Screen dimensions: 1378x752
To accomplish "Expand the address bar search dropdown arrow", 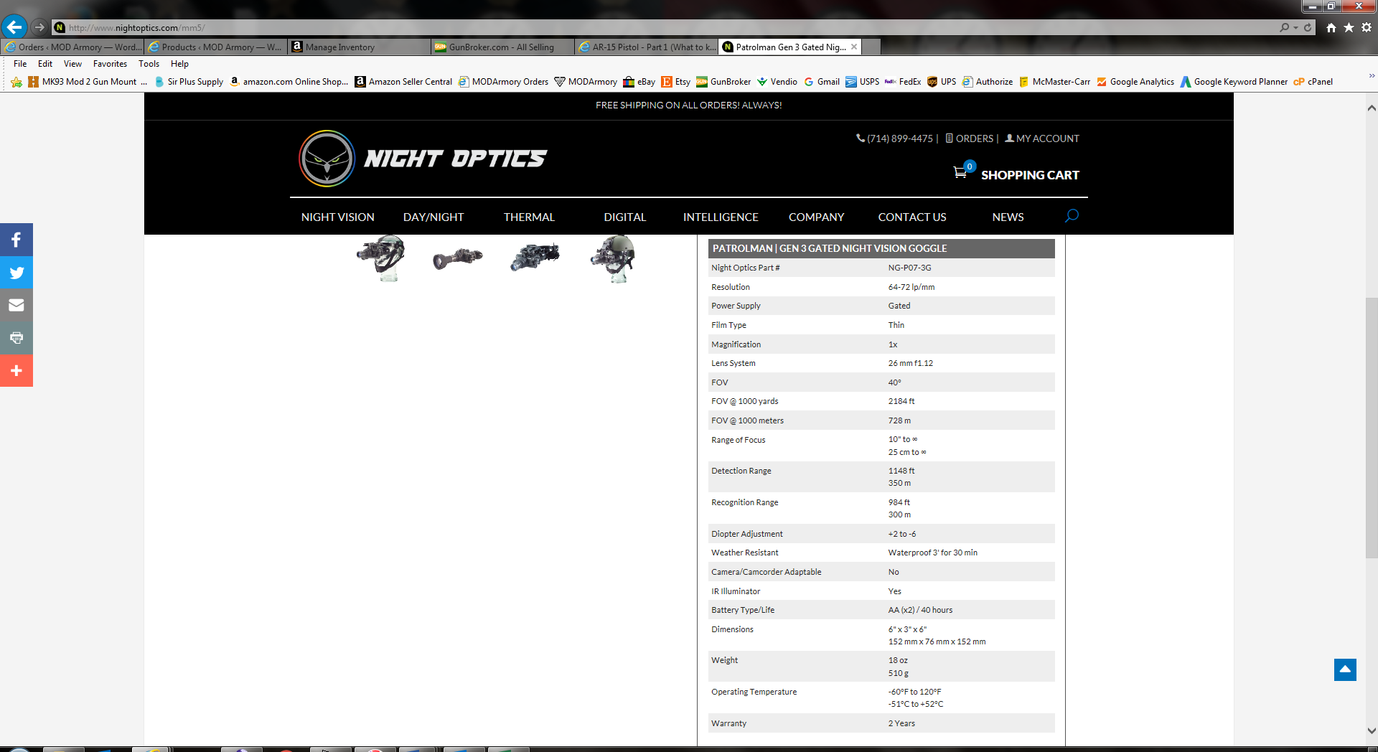I will pyautogui.click(x=1295, y=27).
